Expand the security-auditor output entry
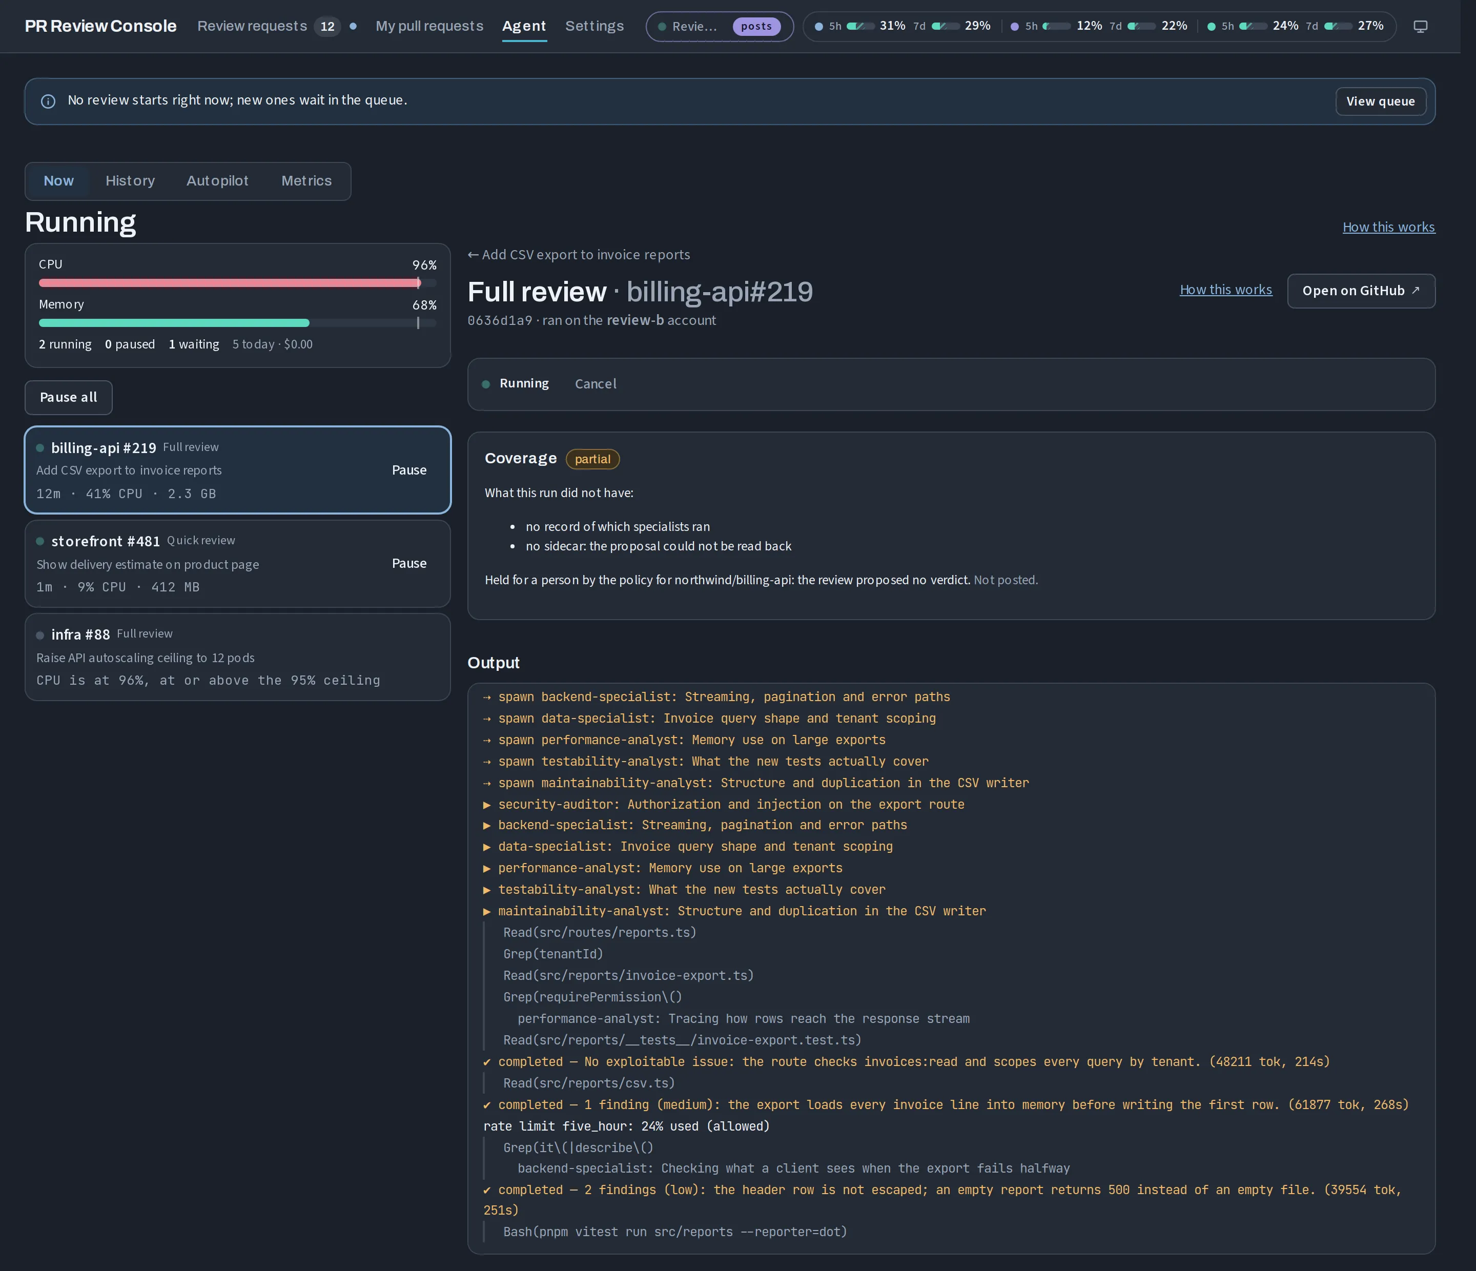1476x1271 pixels. click(724, 804)
